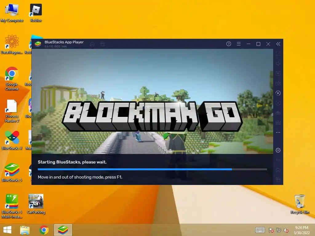Click the dimmed multi-window icon in title bar
315x236 pixels.
click(102, 44)
